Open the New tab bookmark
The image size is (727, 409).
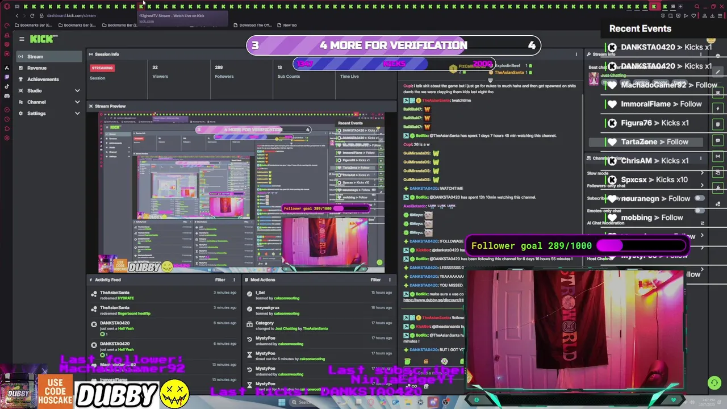(x=287, y=25)
